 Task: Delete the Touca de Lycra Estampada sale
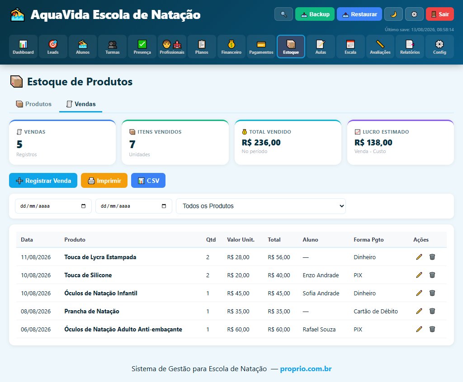pos(432,257)
